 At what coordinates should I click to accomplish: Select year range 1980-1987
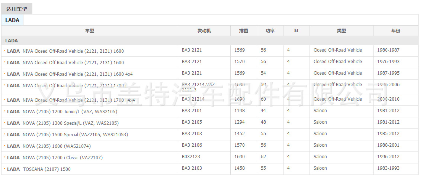coord(388,50)
